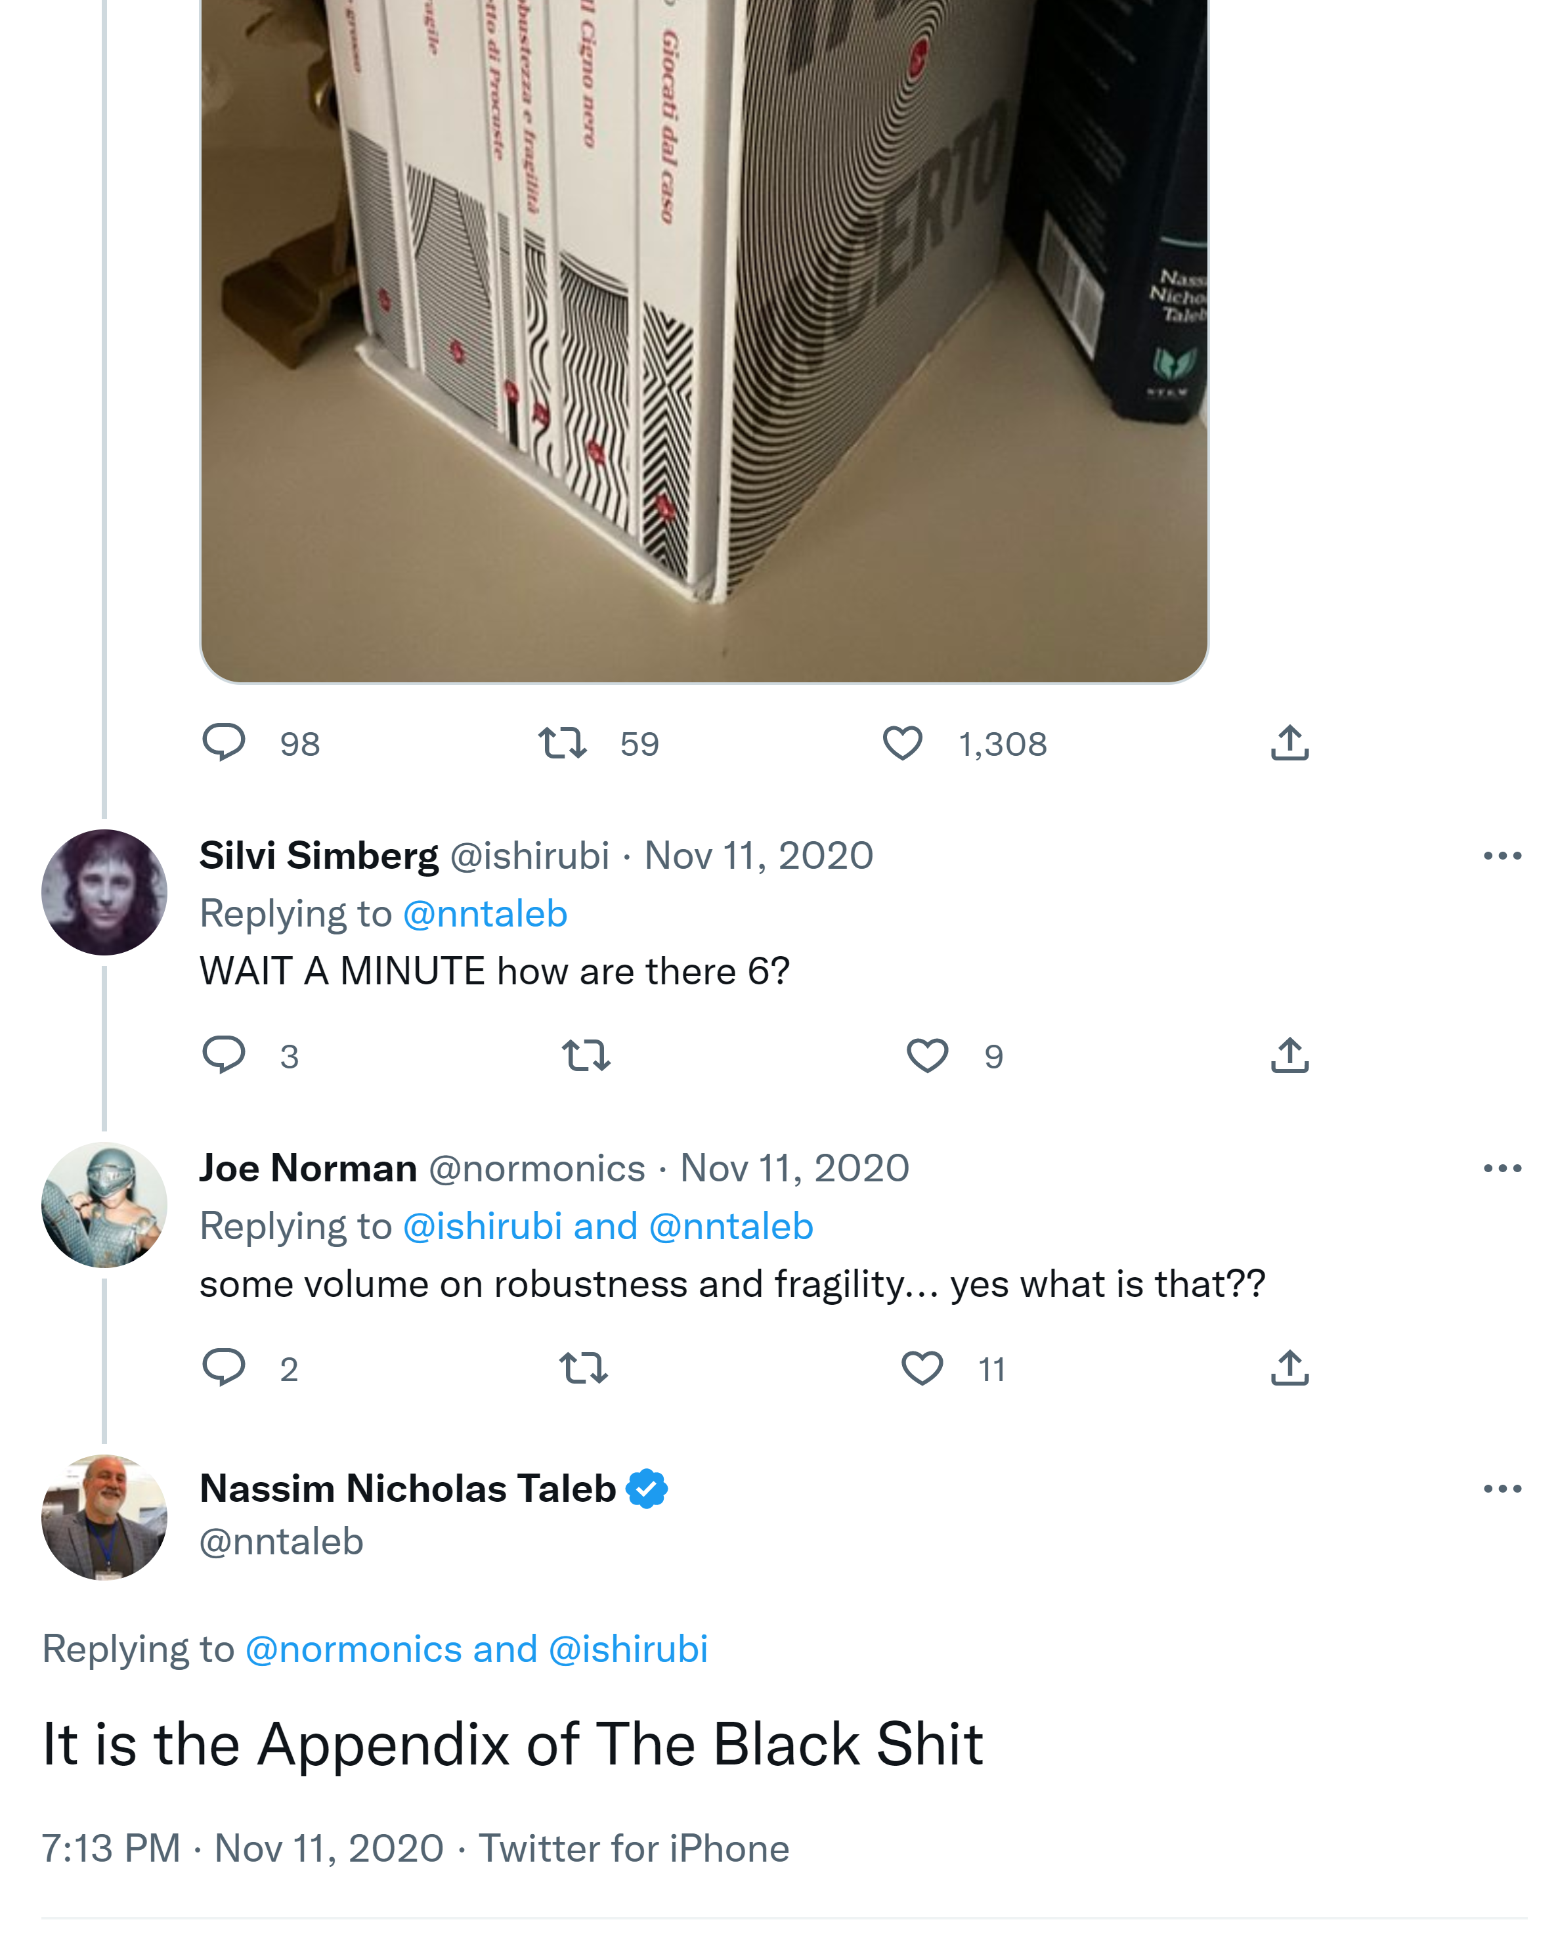Viewport: 1558px width, 1949px height.
Task: Open more options for Nassim Taleb's tweet
Action: tap(1502, 1488)
